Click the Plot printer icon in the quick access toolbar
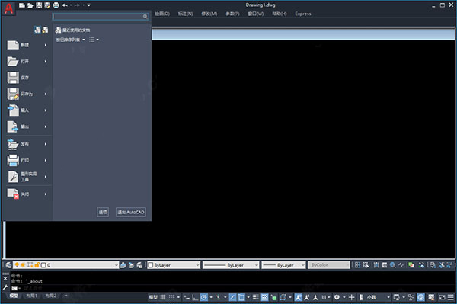457x304 pixels. coord(56,5)
